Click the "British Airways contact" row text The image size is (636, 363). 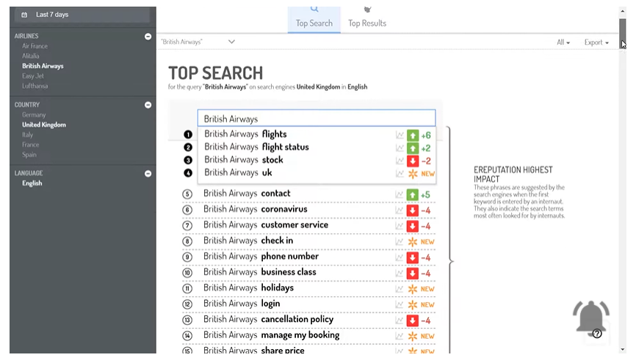pyautogui.click(x=247, y=194)
